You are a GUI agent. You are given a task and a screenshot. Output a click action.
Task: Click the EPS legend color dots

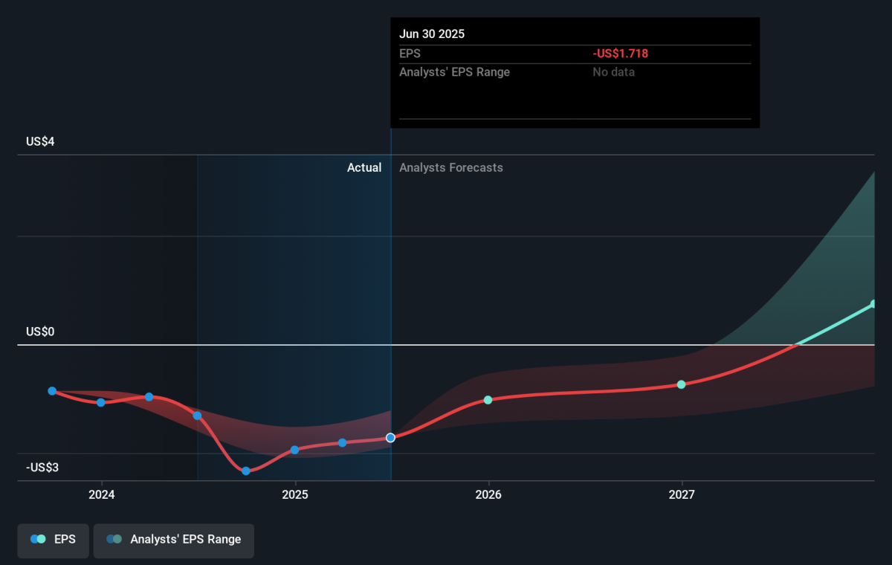tap(38, 540)
